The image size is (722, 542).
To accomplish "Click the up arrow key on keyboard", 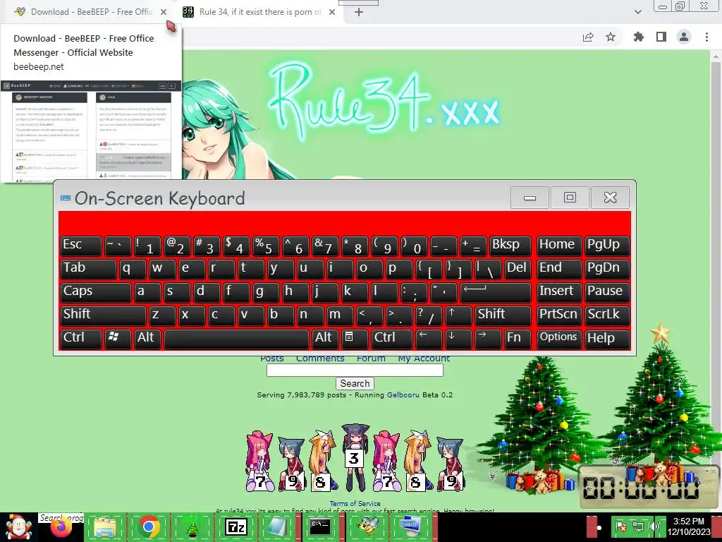I will coord(457,315).
